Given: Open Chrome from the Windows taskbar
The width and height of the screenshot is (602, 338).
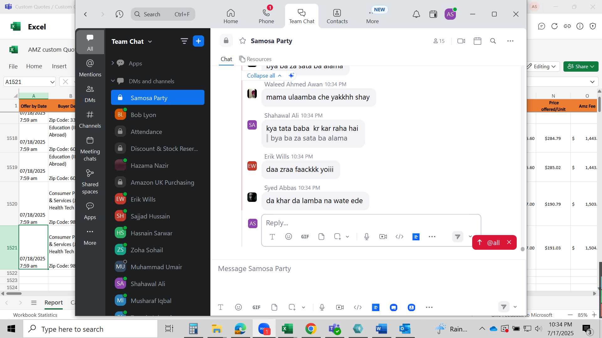Looking at the screenshot, I should pyautogui.click(x=311, y=329).
